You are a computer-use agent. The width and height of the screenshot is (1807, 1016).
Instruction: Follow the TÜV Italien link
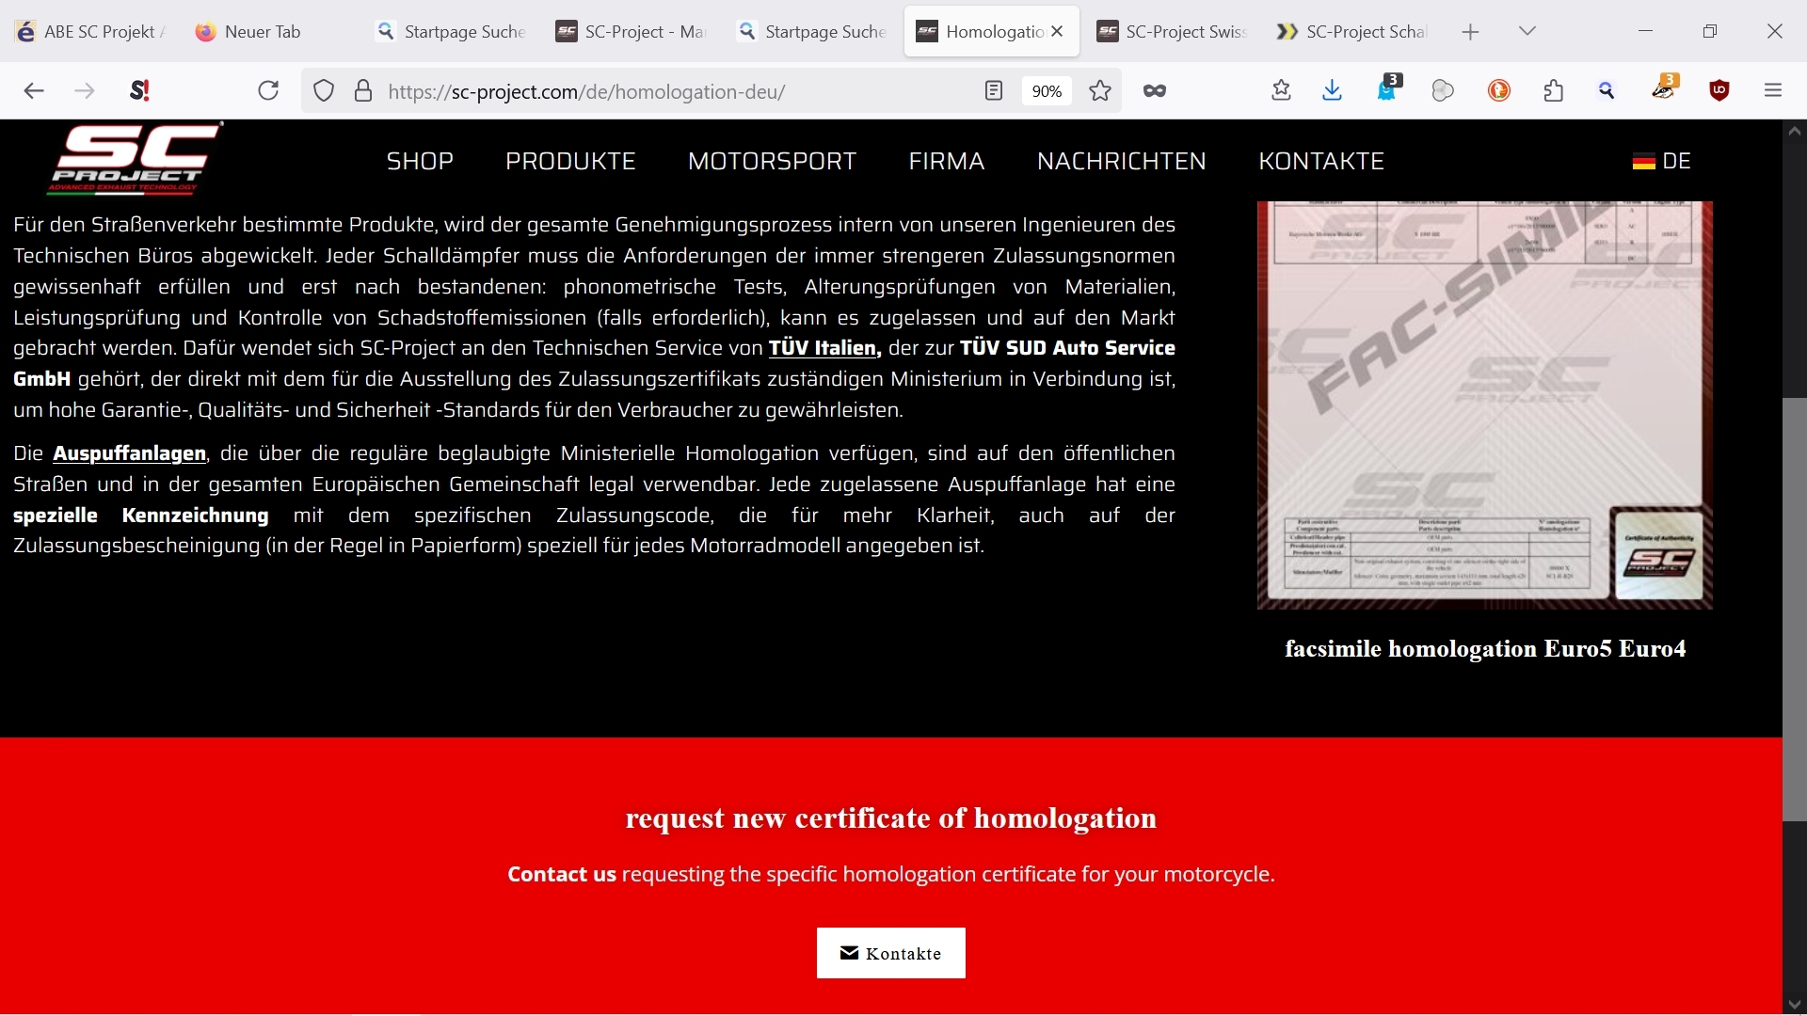point(824,348)
